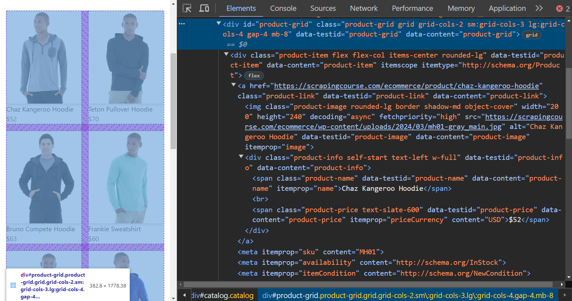Click the $63 price text
The image size is (572, 301).
(12, 238)
